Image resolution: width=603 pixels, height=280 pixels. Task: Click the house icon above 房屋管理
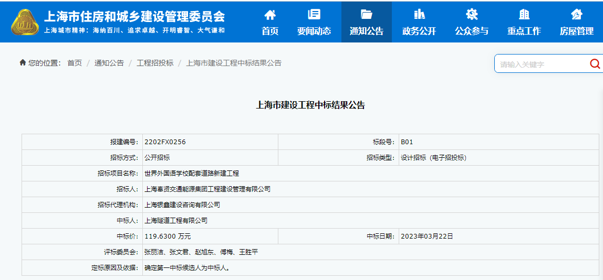pyautogui.click(x=577, y=14)
